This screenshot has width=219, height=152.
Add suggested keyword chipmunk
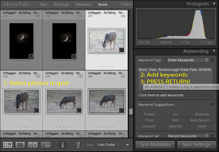202,114
